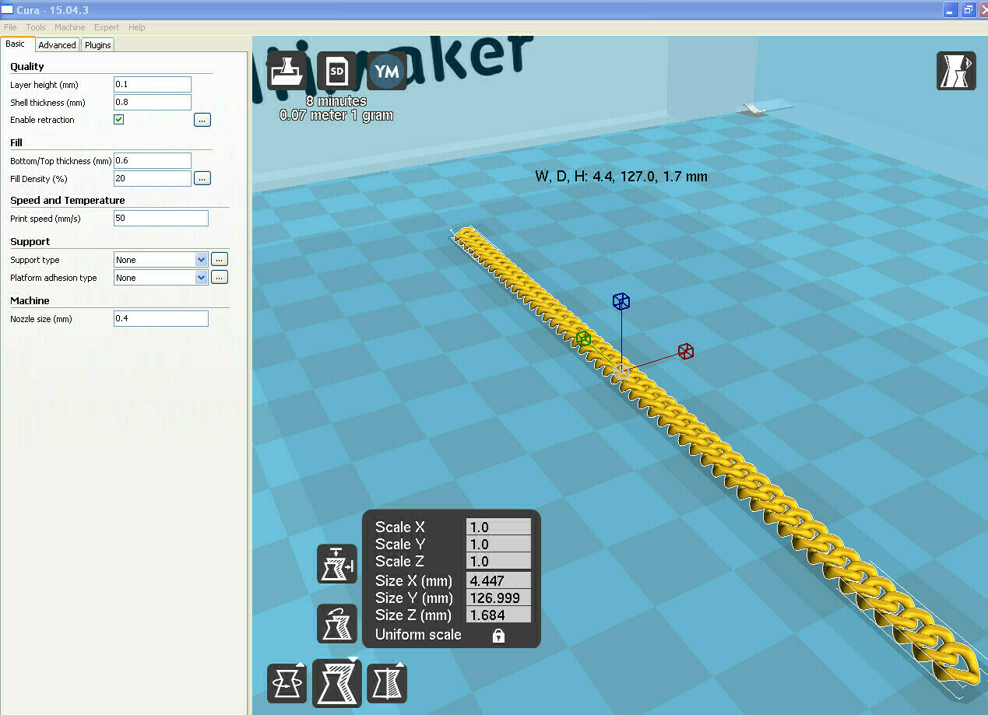Click the '0.07 meter 1 gram' text
Viewport: 988px width, 715px height.
coord(336,115)
